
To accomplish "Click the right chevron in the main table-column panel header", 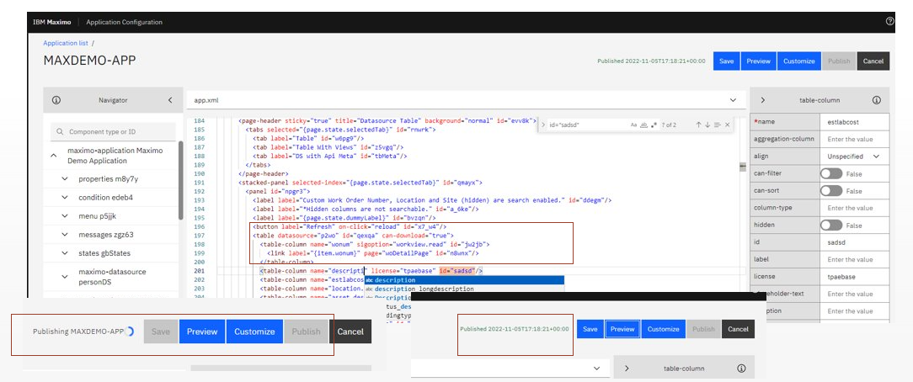I will tap(763, 100).
